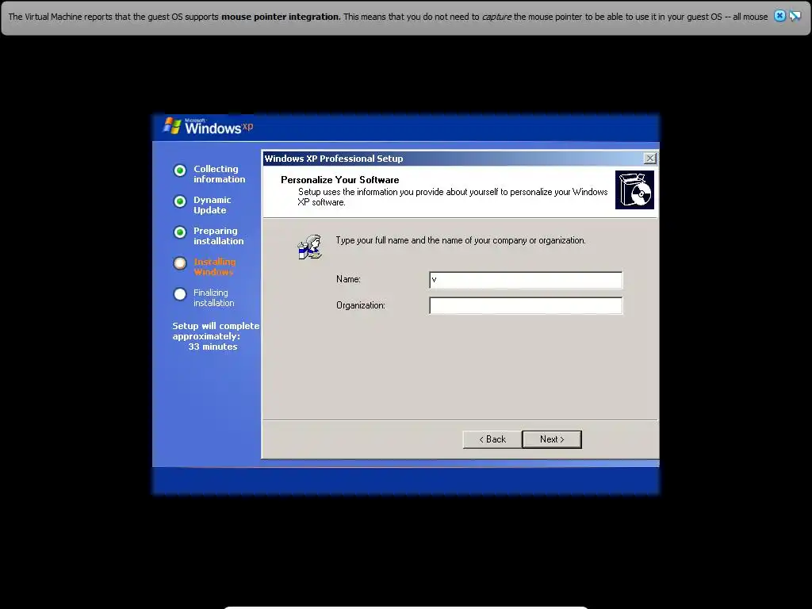
Task: Click the 'Personalize Your Software' heading
Action: click(339, 180)
